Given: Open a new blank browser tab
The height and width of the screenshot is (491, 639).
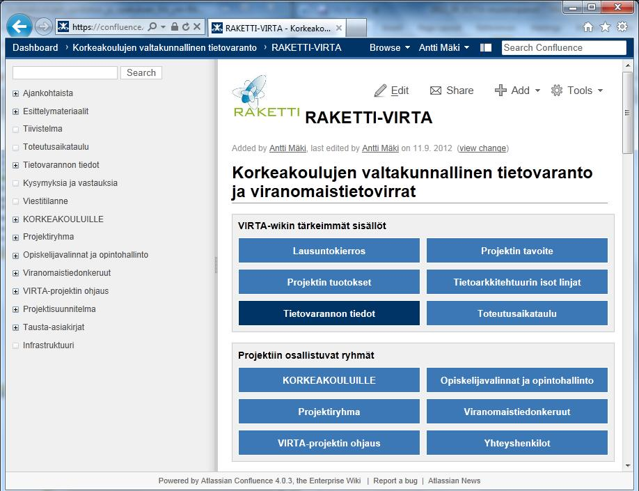Looking at the screenshot, I should [356, 28].
